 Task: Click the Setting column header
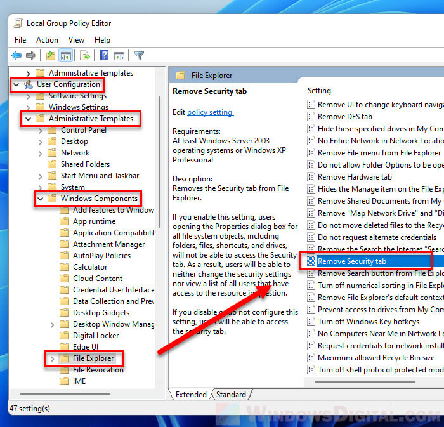tap(319, 91)
